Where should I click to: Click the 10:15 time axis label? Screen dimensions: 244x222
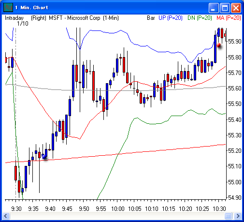pos(169,209)
